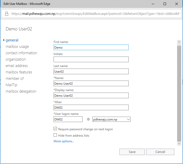The width and height of the screenshot is (183, 164).
Task: Click the lock icon in address bar
Action: (x=7, y=14)
